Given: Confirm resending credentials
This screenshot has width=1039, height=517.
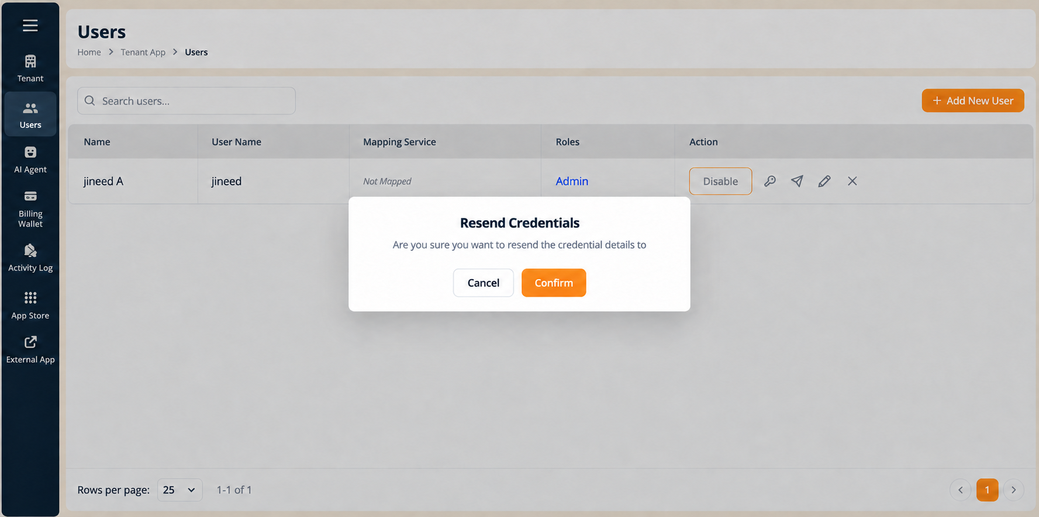Looking at the screenshot, I should [x=554, y=283].
